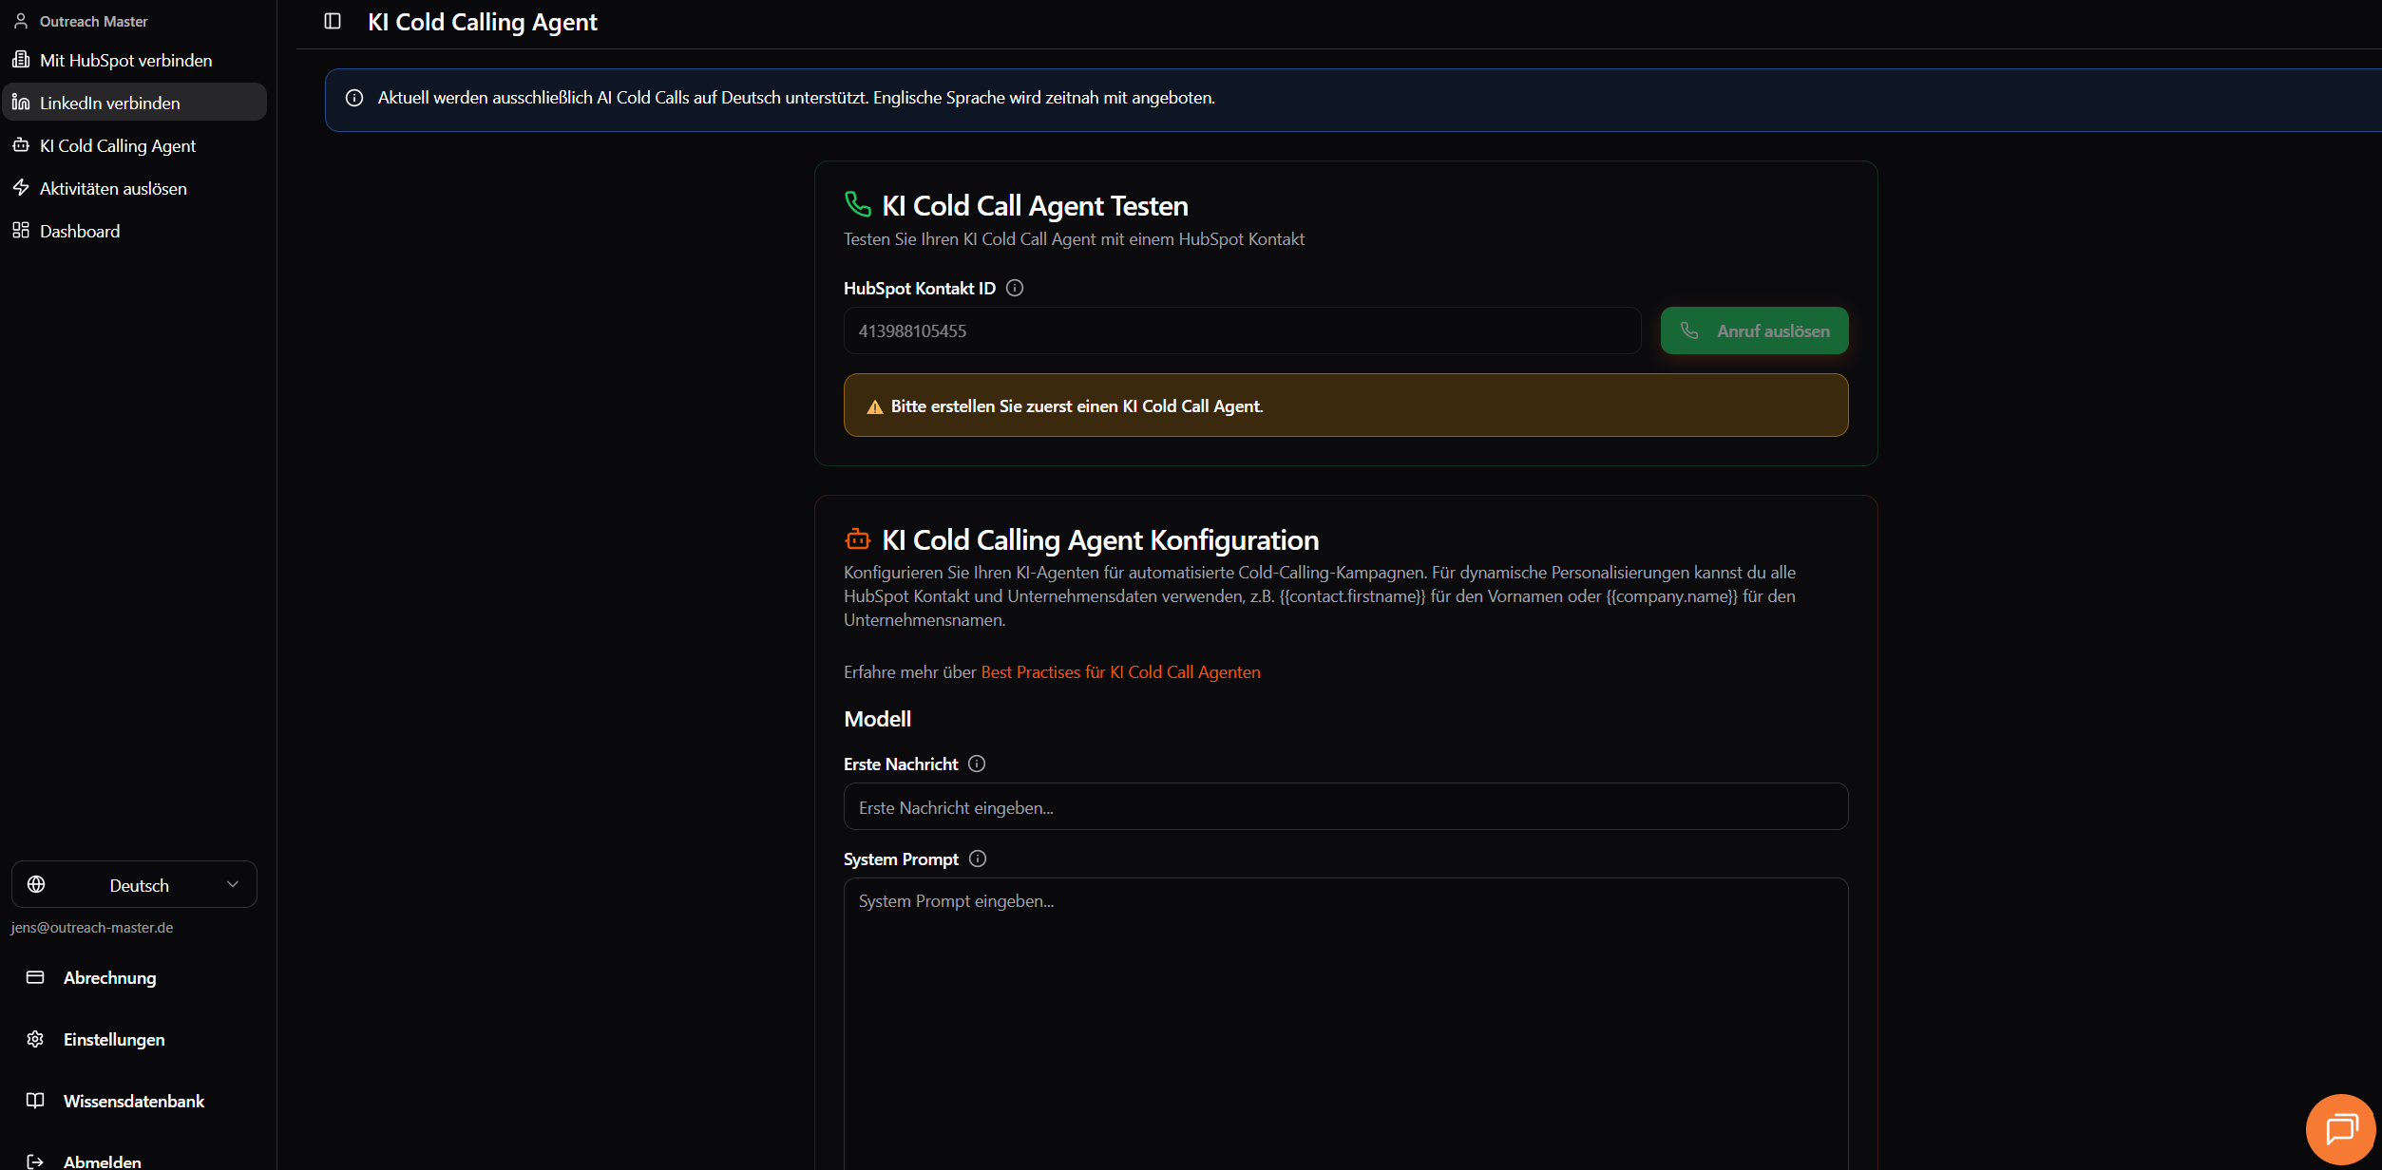
Task: Expand the Deutsch language dropdown
Action: (139, 885)
